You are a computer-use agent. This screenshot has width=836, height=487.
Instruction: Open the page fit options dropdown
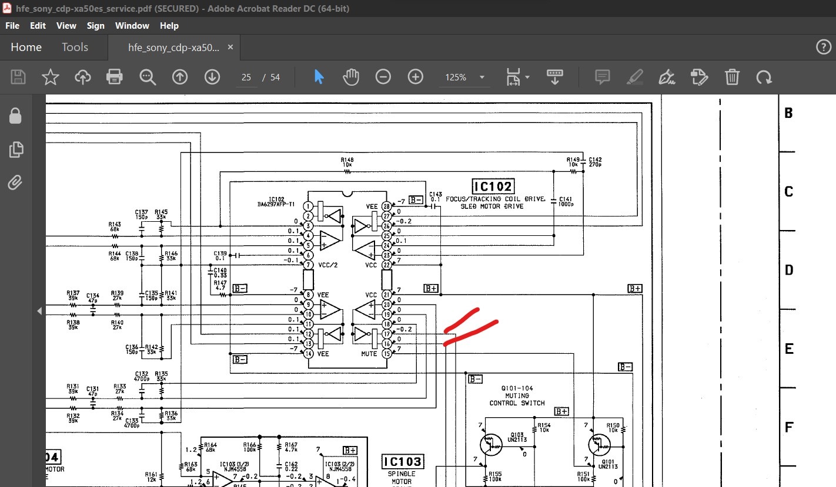pos(517,77)
